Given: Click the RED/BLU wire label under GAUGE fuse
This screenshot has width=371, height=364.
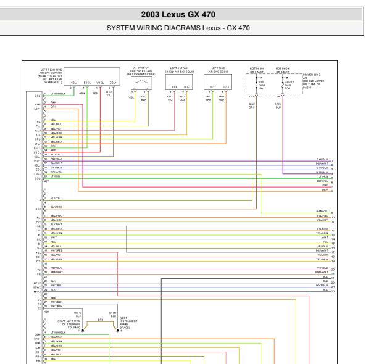Looking at the screenshot, I should tap(278, 105).
